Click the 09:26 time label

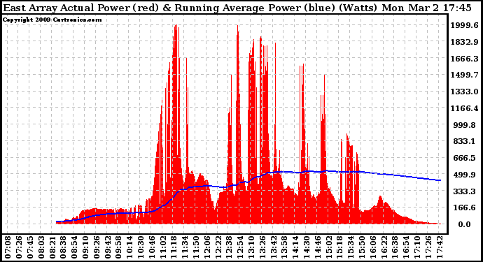coord(97,247)
